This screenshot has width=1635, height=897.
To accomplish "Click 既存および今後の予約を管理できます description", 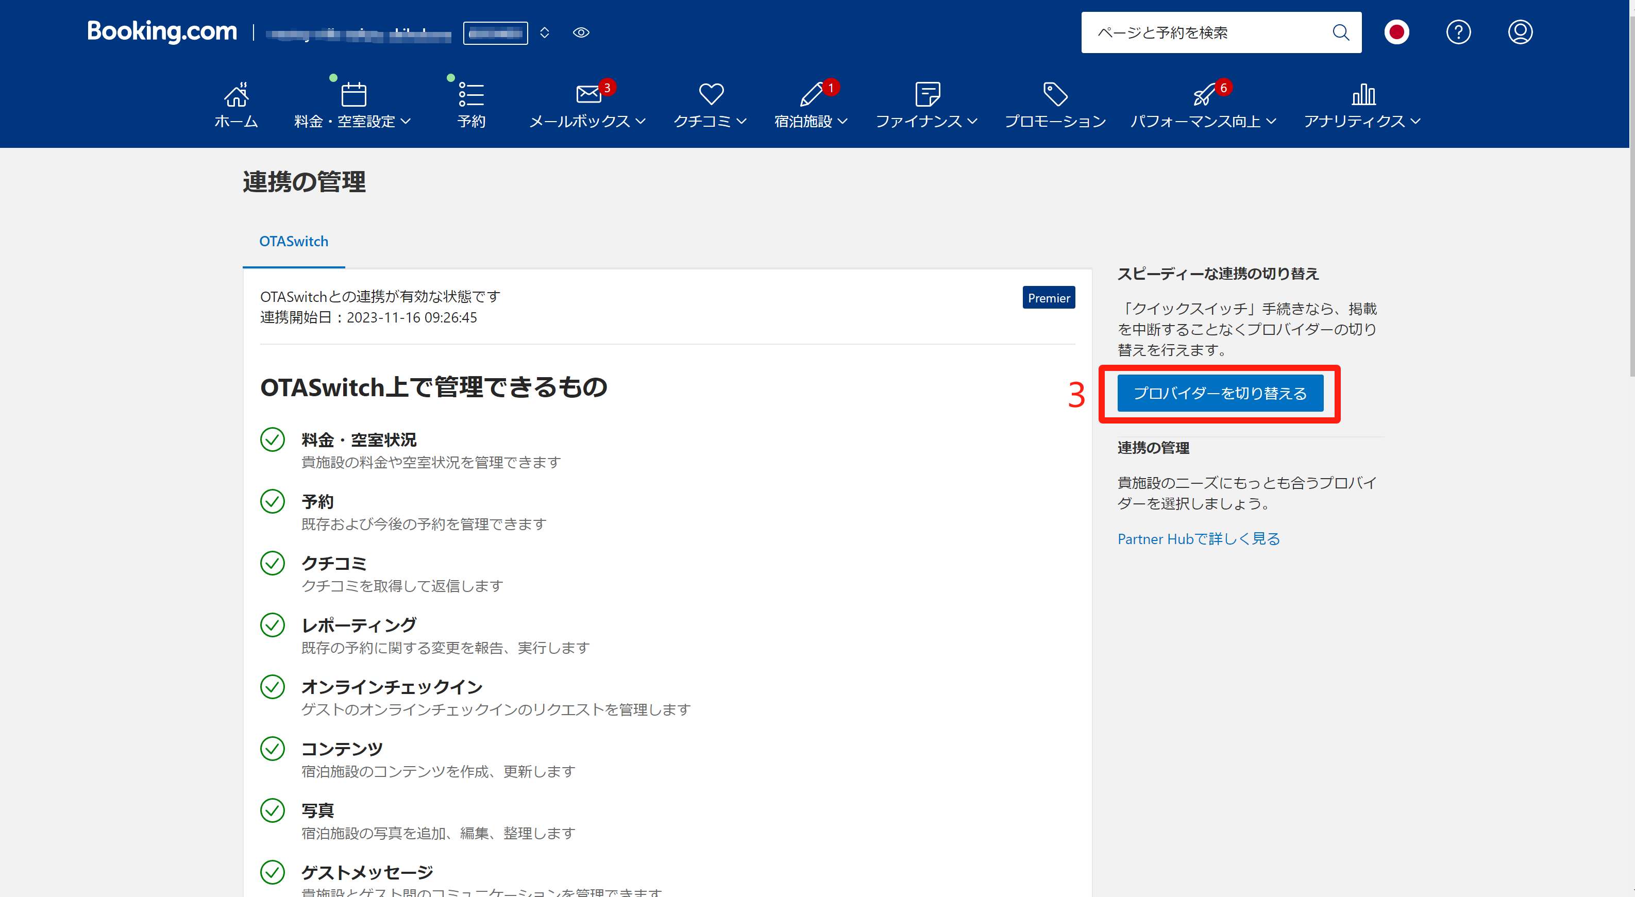I will coord(424,524).
